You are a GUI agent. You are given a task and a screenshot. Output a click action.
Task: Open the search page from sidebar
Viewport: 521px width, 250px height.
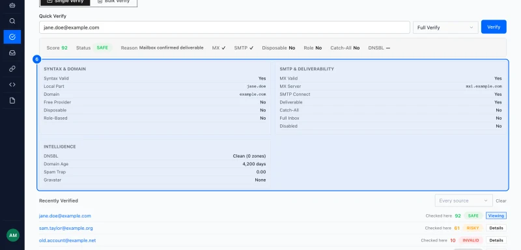coord(12,21)
